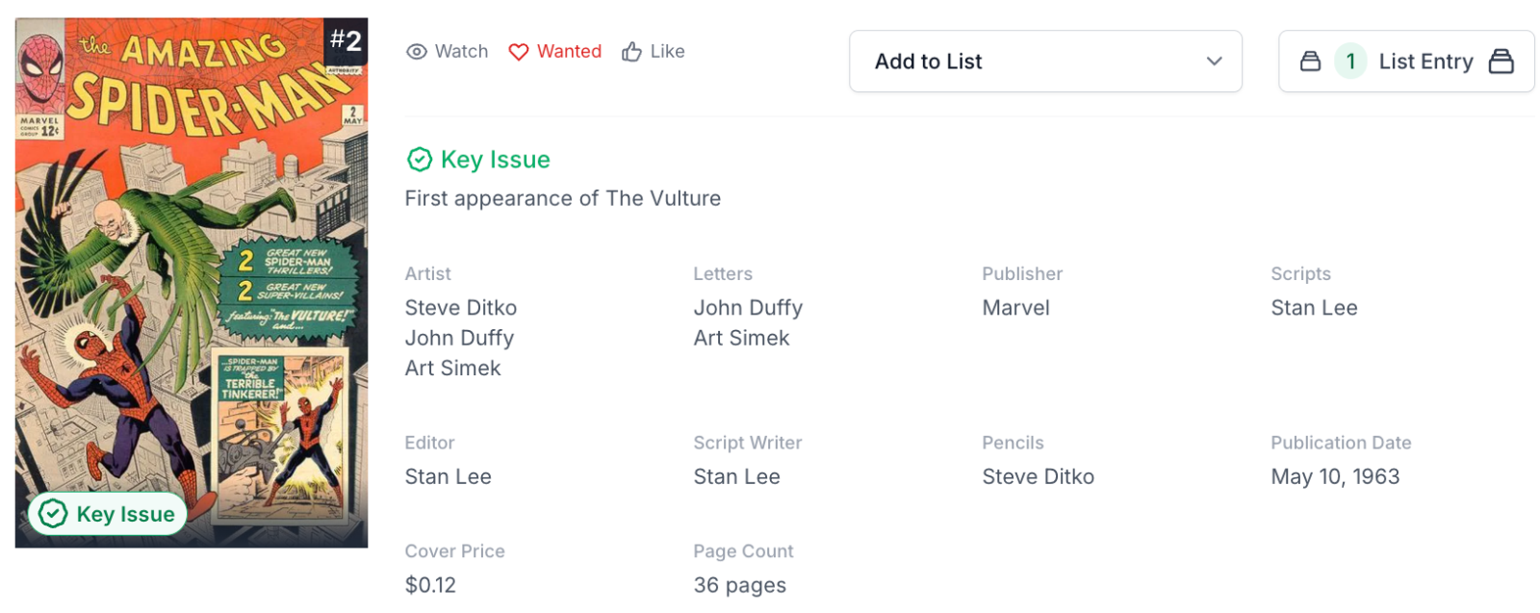Click the green count badge showing 1
This screenshot has width=1540, height=613.
1350,62
